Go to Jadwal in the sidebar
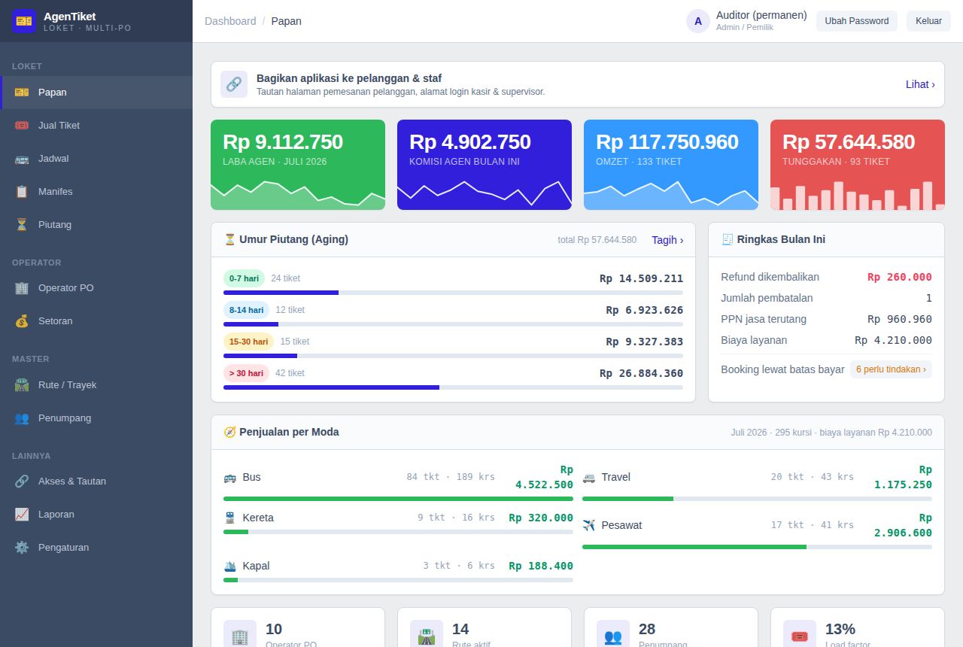Image resolution: width=963 pixels, height=647 pixels. pos(96,158)
